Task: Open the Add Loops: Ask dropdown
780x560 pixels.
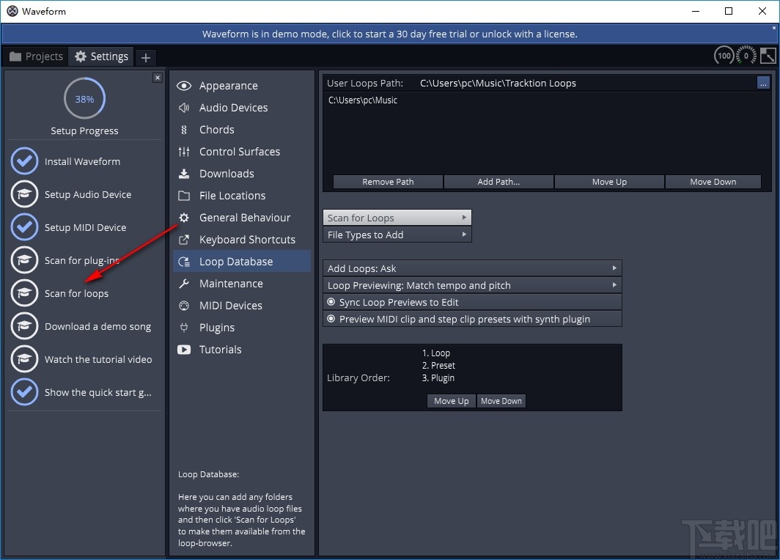Action: click(x=472, y=268)
